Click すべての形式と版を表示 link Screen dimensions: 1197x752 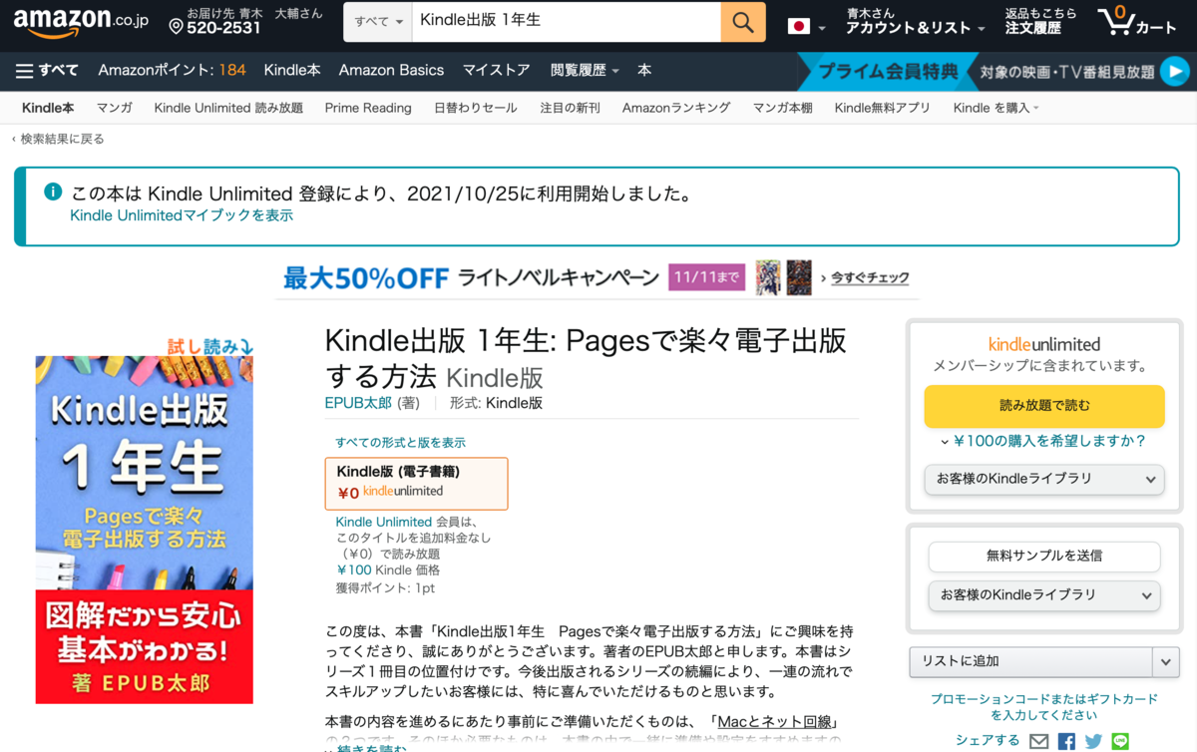pyautogui.click(x=401, y=442)
